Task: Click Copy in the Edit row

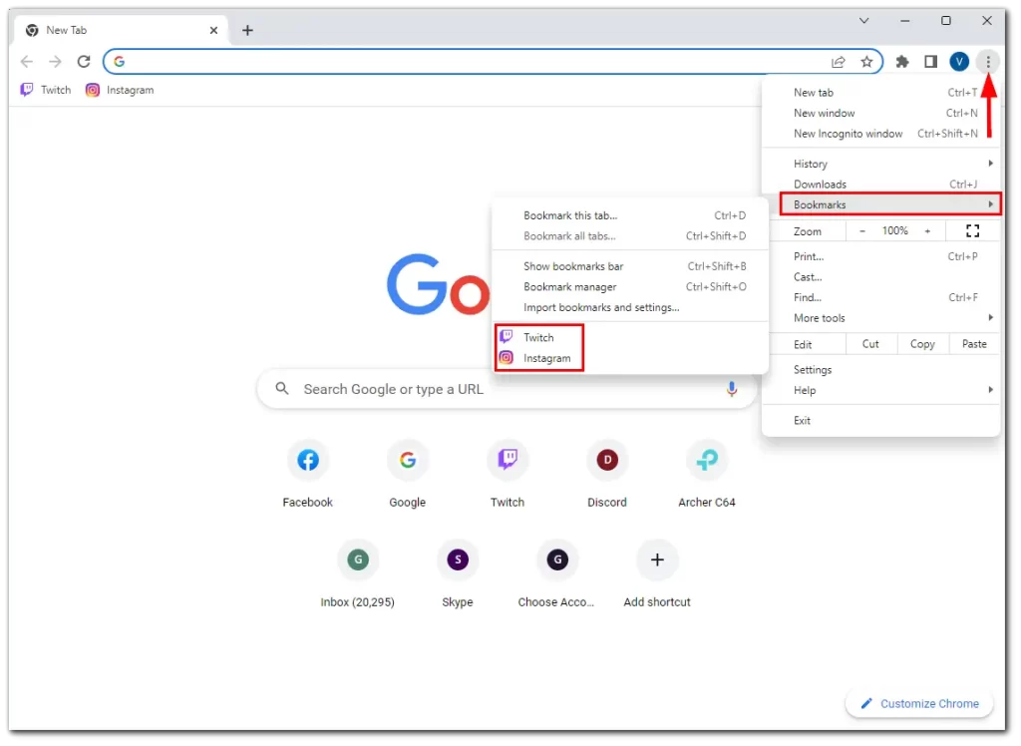Action: point(922,344)
